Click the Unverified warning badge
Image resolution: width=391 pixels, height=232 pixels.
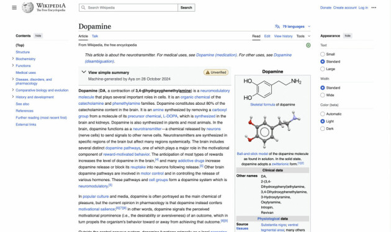(216, 72)
